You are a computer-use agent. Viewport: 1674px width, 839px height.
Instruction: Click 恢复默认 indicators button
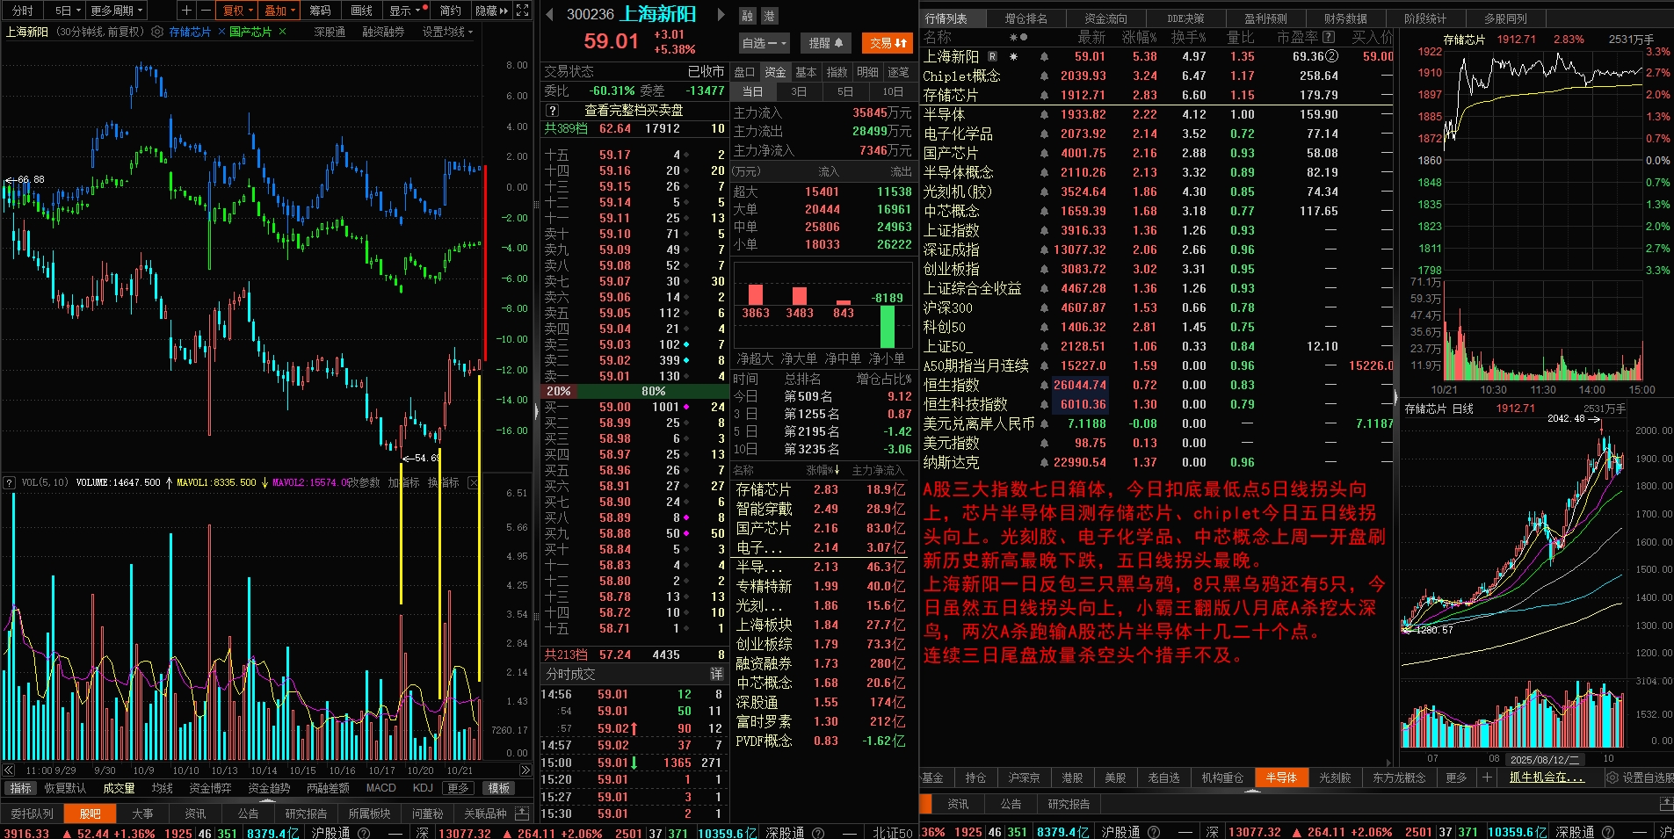(x=65, y=788)
